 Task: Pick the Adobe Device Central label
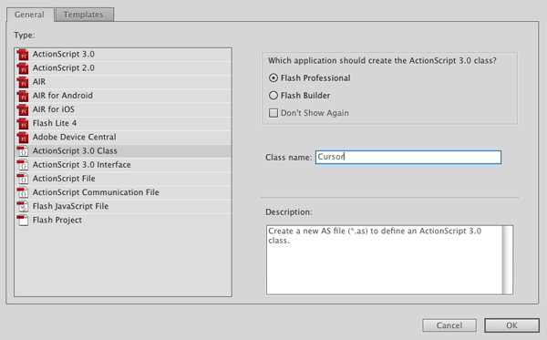click(x=75, y=137)
